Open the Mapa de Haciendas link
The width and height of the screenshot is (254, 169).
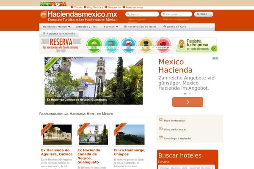[x=174, y=121]
